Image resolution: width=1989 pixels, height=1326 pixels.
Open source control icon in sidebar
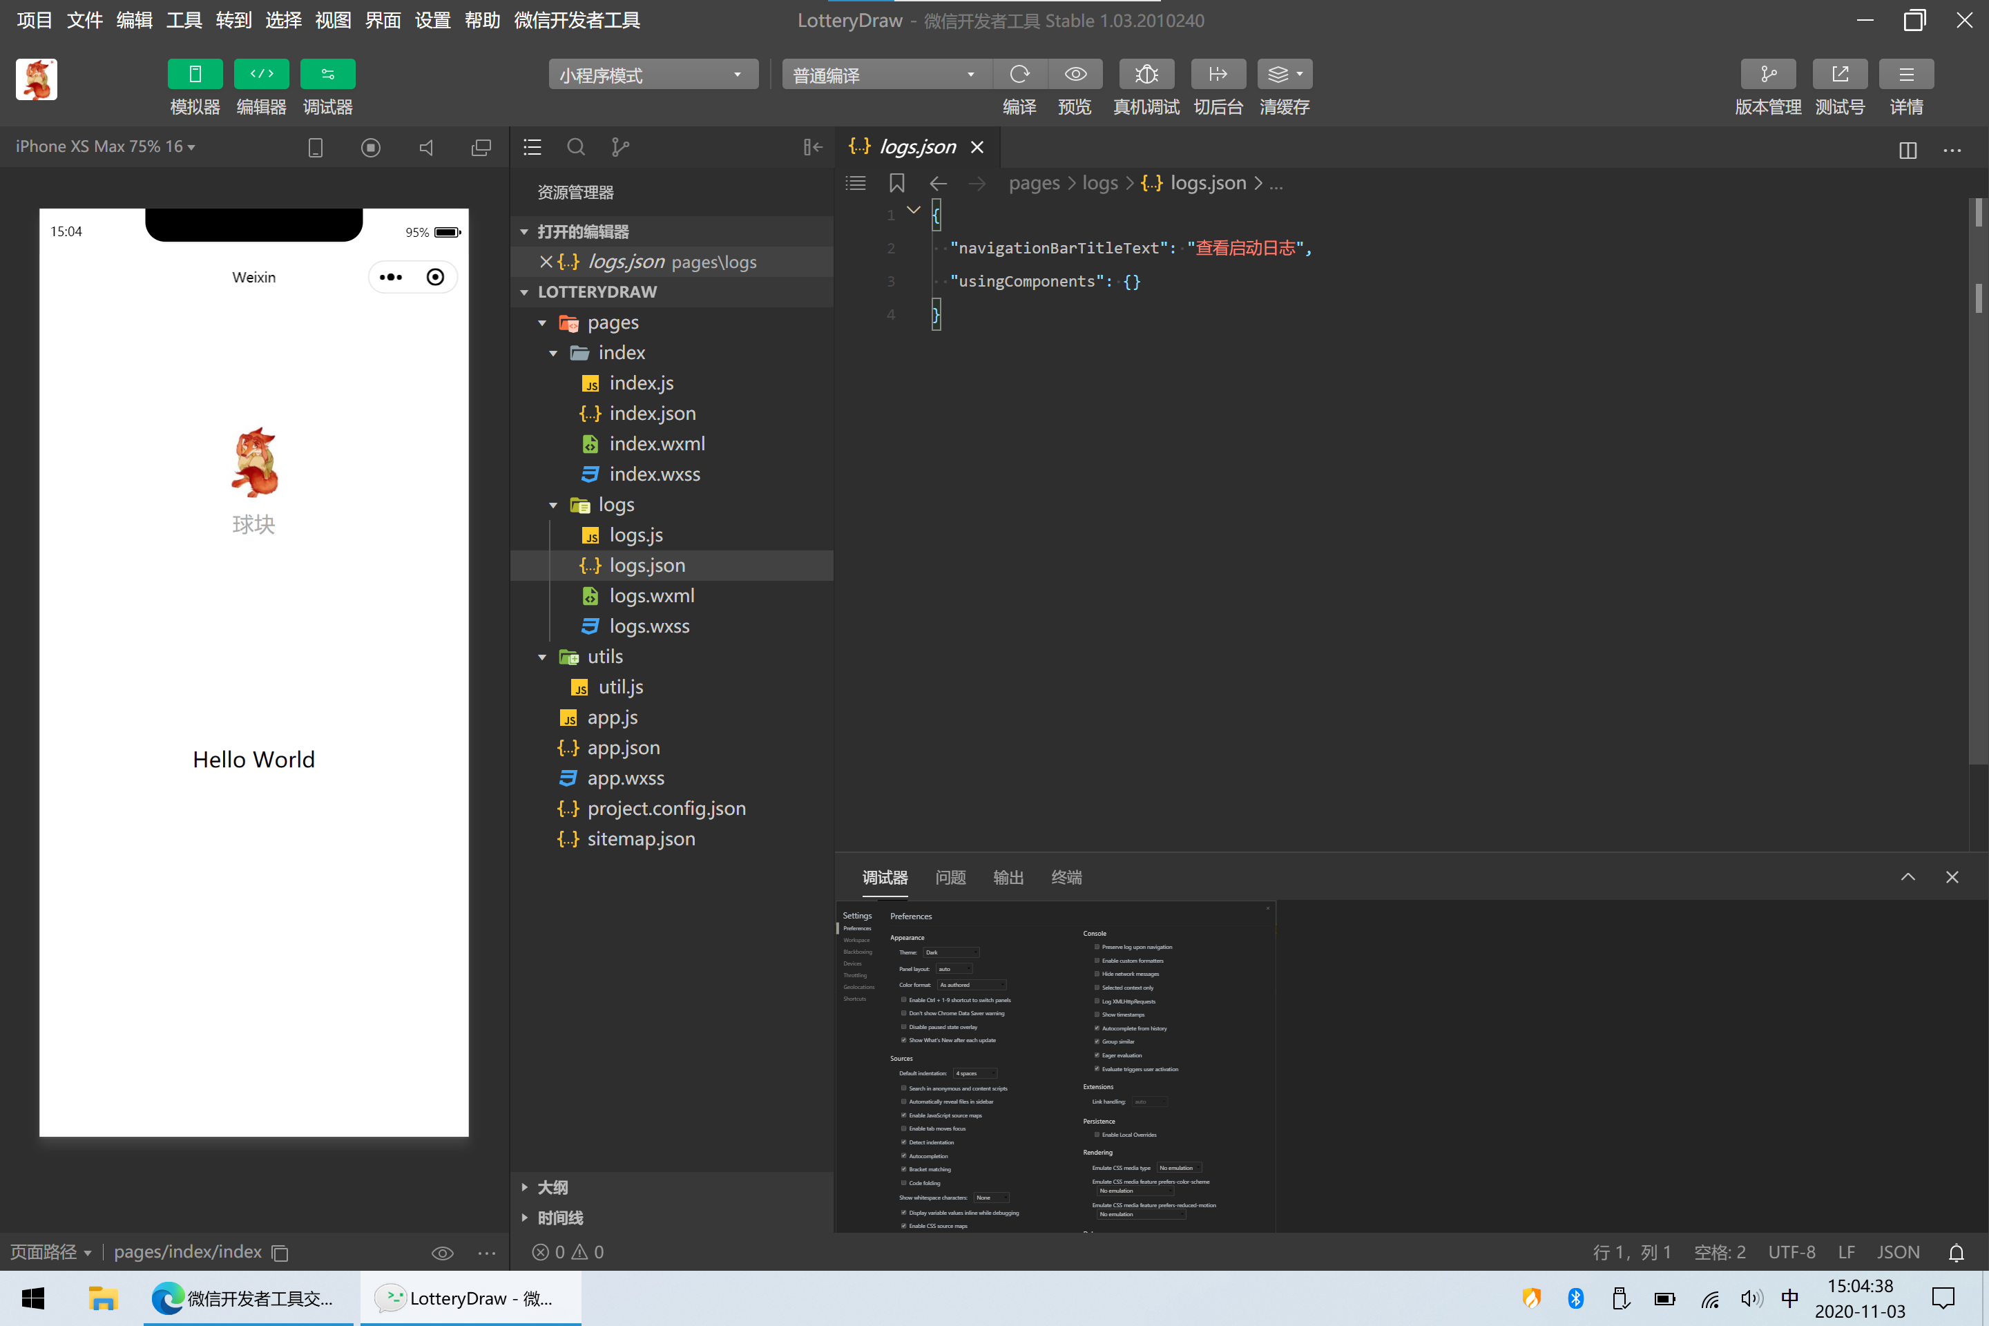tap(620, 147)
